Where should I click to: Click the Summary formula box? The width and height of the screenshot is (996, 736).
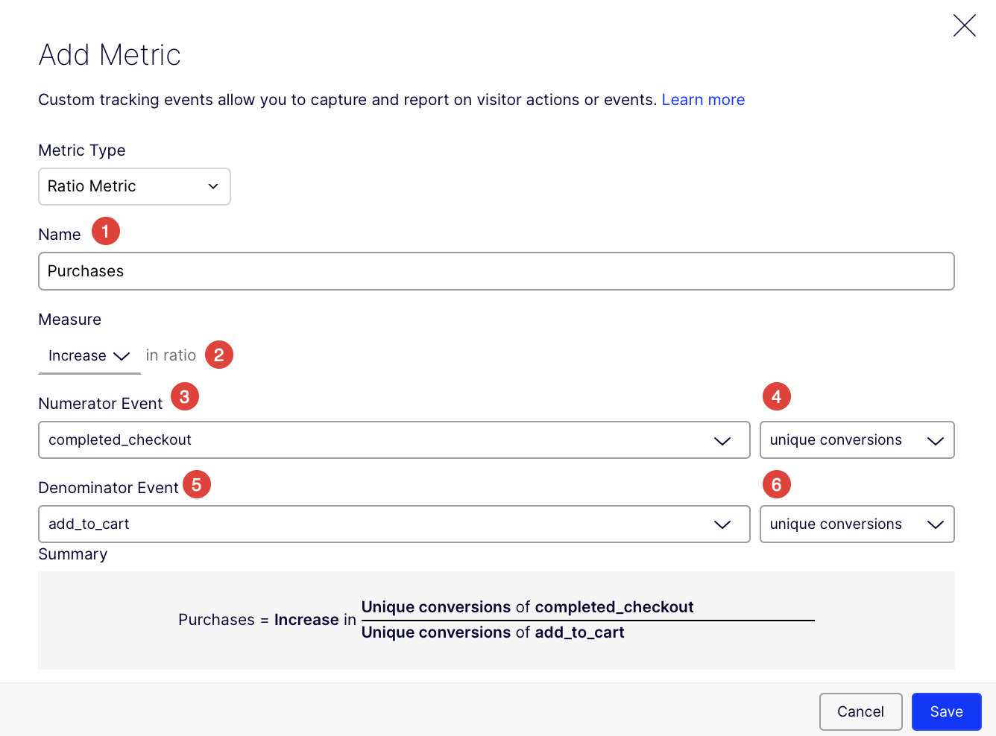coord(496,620)
